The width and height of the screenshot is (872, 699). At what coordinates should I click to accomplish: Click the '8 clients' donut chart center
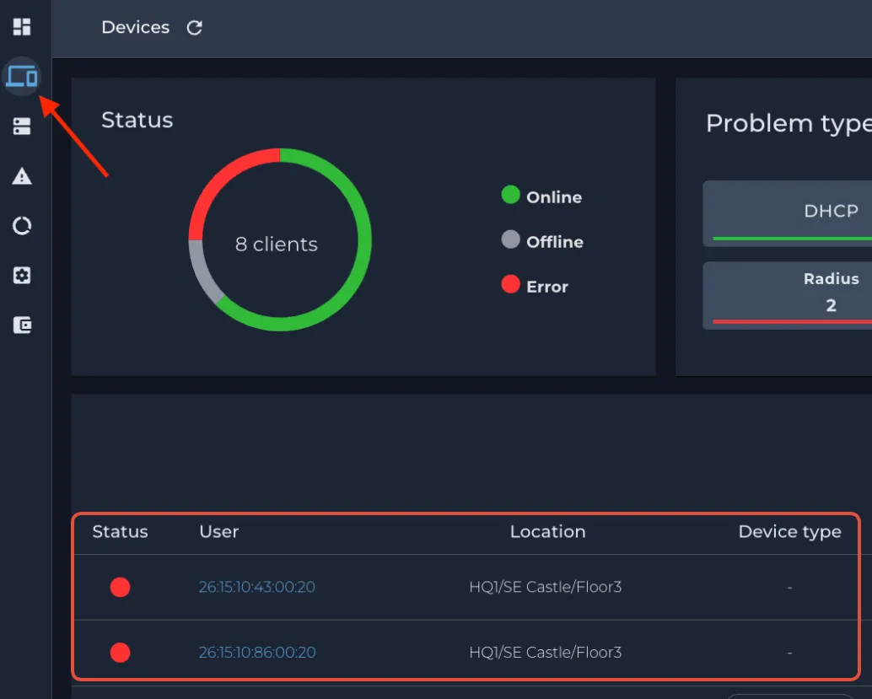[277, 245]
